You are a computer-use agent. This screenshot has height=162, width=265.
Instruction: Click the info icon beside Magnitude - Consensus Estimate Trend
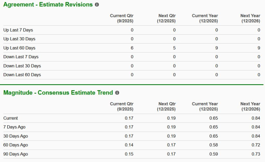(x=117, y=93)
